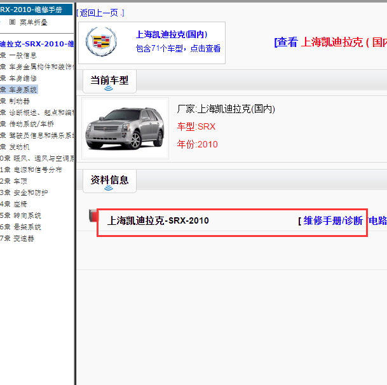Screen dimensions: 387x385
Task: Open the 查看 上海凯迪拉克 red header link
Action: pyautogui.click(x=330, y=42)
